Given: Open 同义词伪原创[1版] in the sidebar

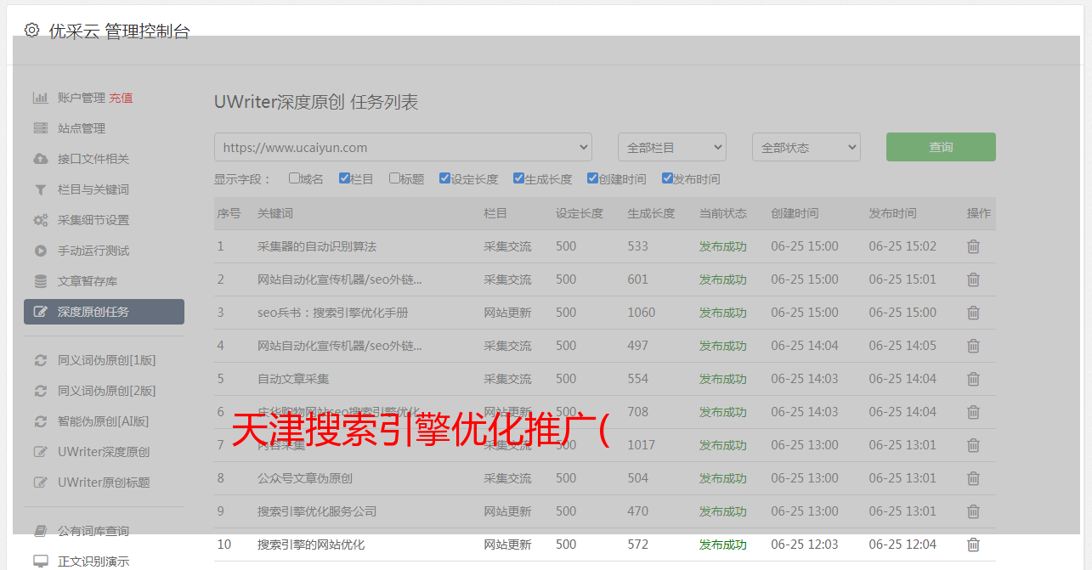Looking at the screenshot, I should coord(106,360).
